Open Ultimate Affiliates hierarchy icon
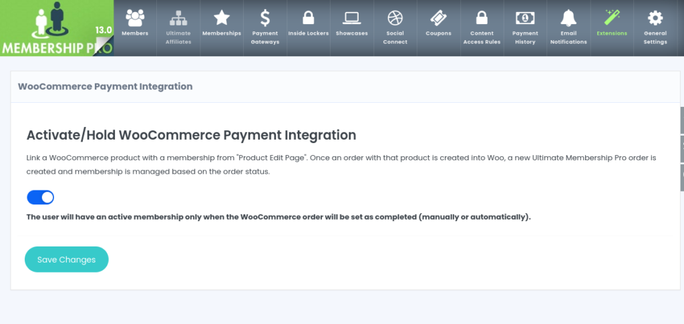The image size is (684, 324). 178,18
